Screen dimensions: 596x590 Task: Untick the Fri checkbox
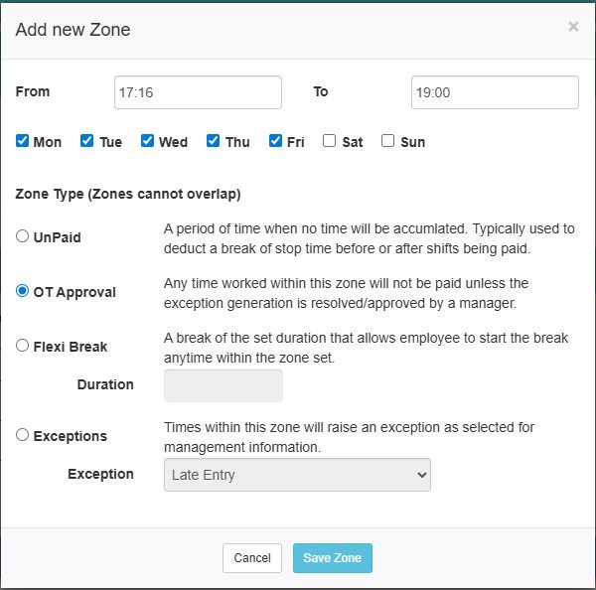[x=276, y=141]
